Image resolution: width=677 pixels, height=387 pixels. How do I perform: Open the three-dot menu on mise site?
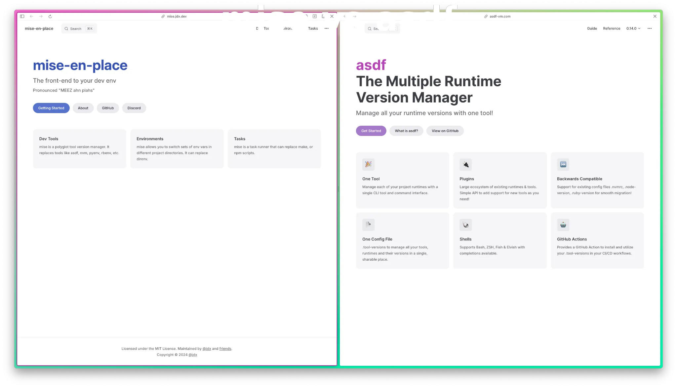pyautogui.click(x=327, y=28)
